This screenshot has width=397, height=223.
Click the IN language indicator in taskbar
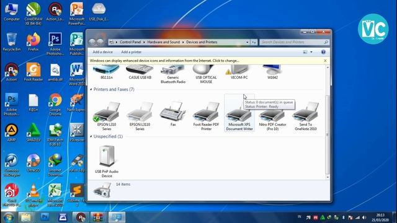(x=299, y=217)
